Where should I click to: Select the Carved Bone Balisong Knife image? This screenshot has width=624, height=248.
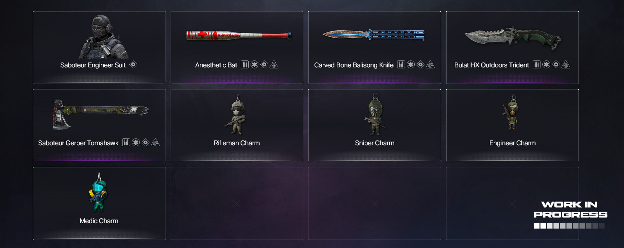pyautogui.click(x=373, y=34)
